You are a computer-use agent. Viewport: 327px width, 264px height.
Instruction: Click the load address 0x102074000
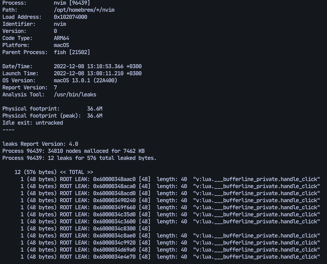pyautogui.click(x=71, y=17)
